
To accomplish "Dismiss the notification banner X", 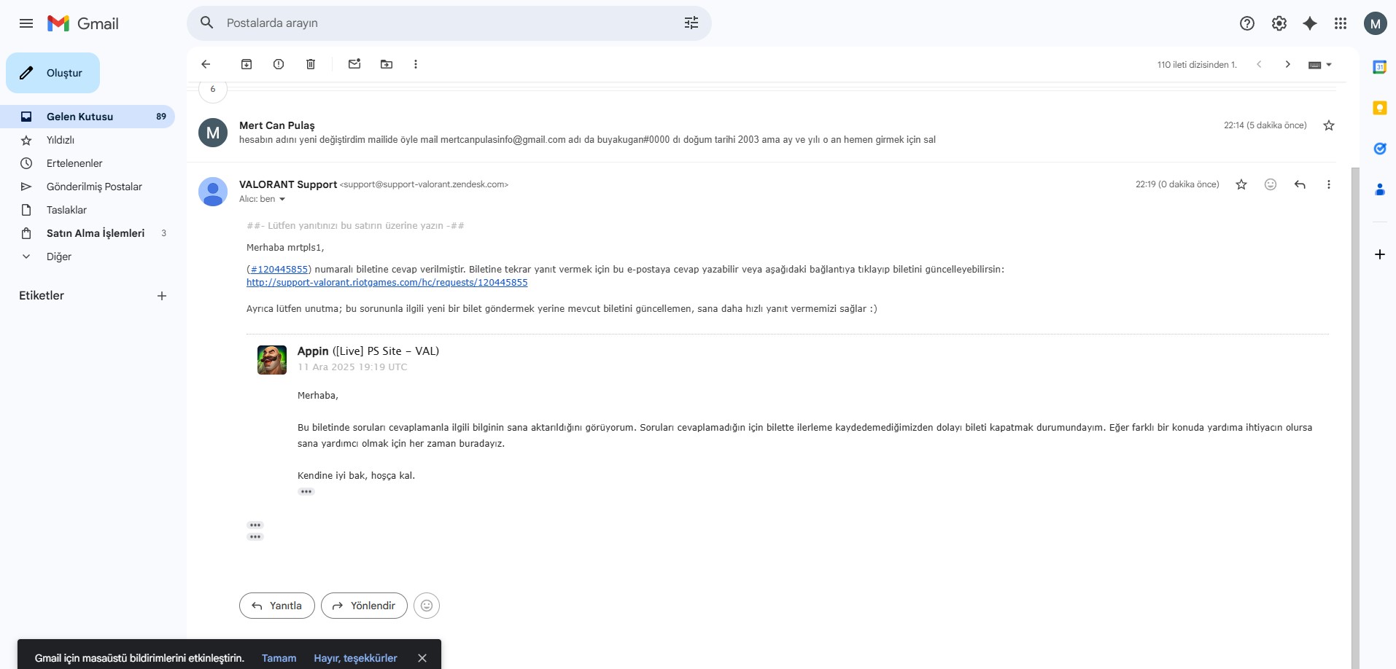I will (x=422, y=658).
